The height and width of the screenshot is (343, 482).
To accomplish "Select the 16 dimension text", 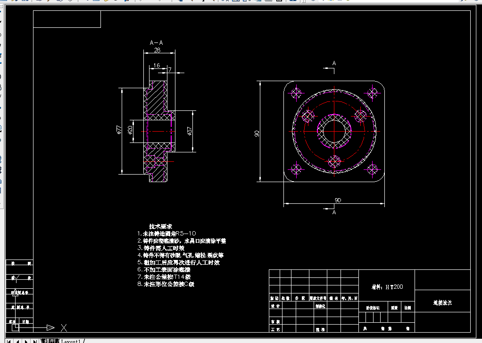I will (157, 65).
